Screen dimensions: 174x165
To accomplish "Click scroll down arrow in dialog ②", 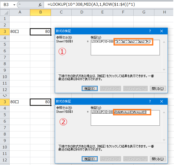I will (x=164, y=140).
